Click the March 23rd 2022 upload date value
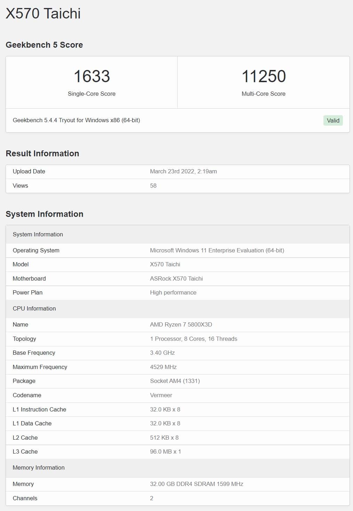This screenshot has height=511, width=353. [x=183, y=171]
